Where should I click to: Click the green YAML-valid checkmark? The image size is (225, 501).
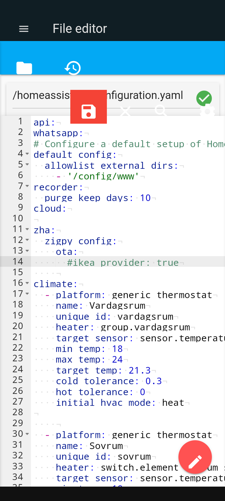coord(204,98)
